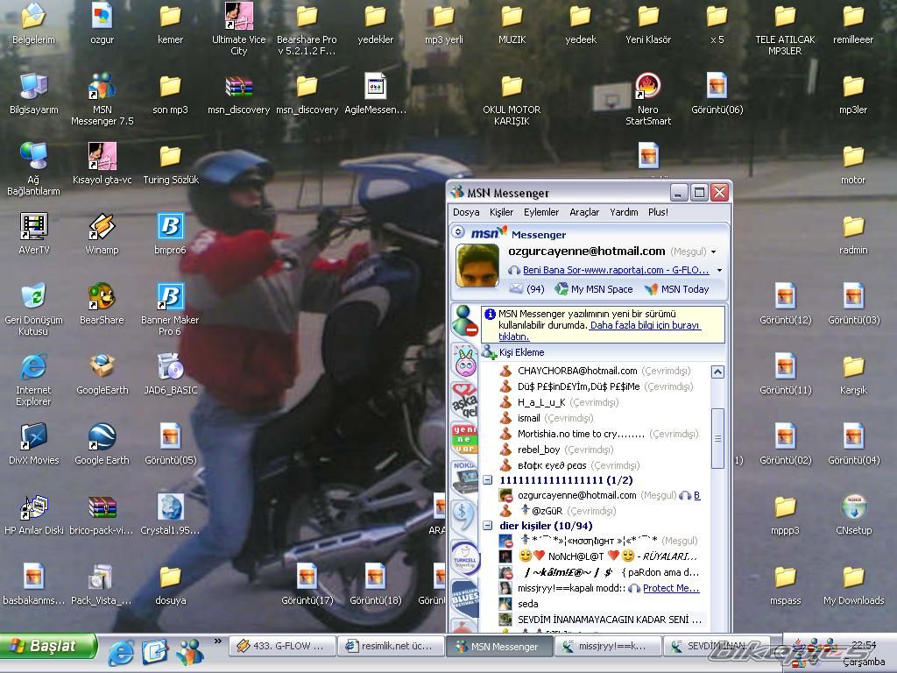Select the JAD6_BASIC disc icon
897x673 pixels.
point(170,374)
